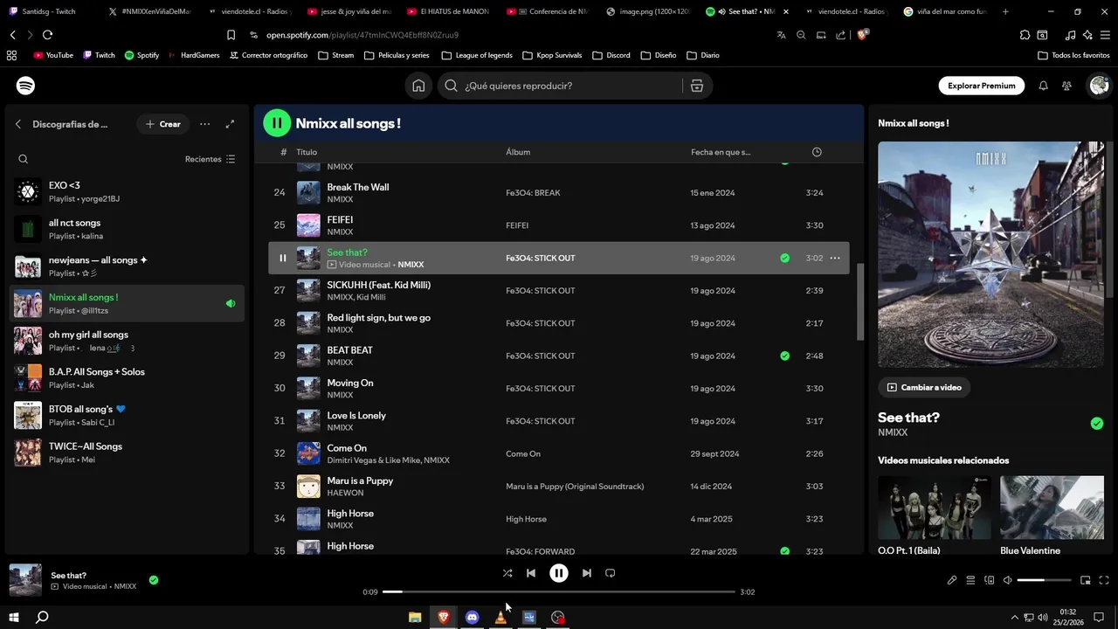Screen dimensions: 1118x629
Task: Open connect to a device
Action: (x=989, y=580)
